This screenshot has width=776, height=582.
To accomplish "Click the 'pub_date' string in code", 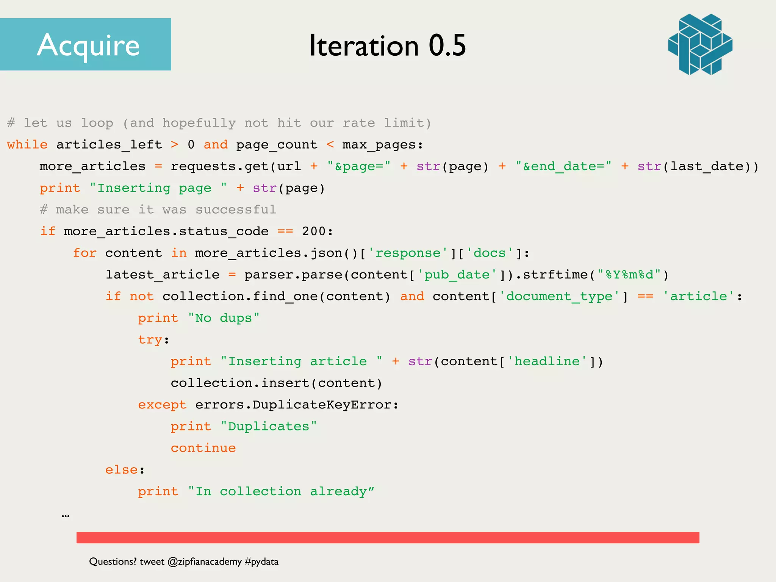I will (457, 275).
